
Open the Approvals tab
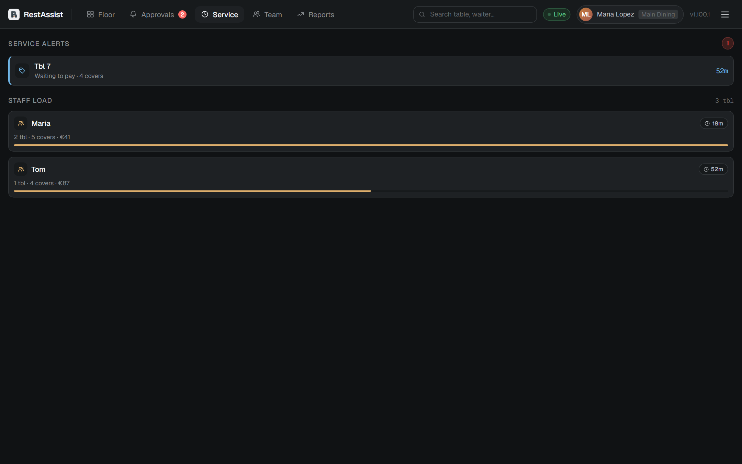pos(158,14)
